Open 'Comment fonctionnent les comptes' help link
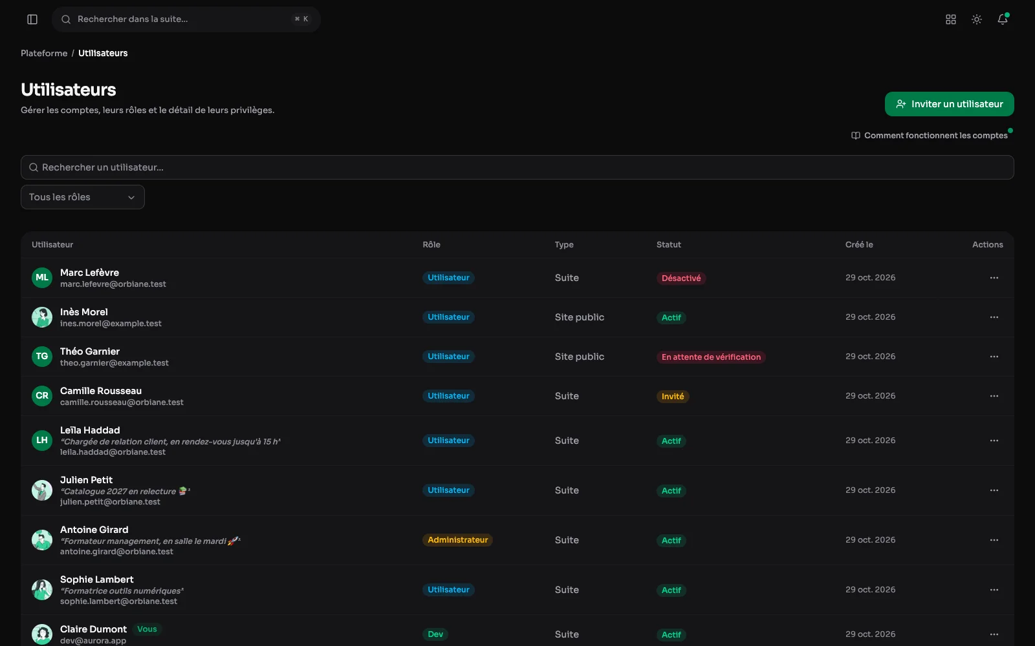This screenshot has height=646, width=1035. (x=930, y=136)
